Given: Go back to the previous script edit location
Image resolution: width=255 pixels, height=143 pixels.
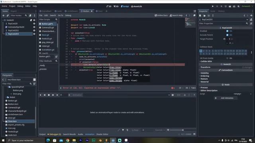Looking at the screenshot, I should pos(186,15).
